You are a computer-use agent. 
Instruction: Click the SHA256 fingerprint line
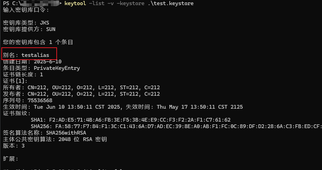pyautogui.click(x=177, y=126)
